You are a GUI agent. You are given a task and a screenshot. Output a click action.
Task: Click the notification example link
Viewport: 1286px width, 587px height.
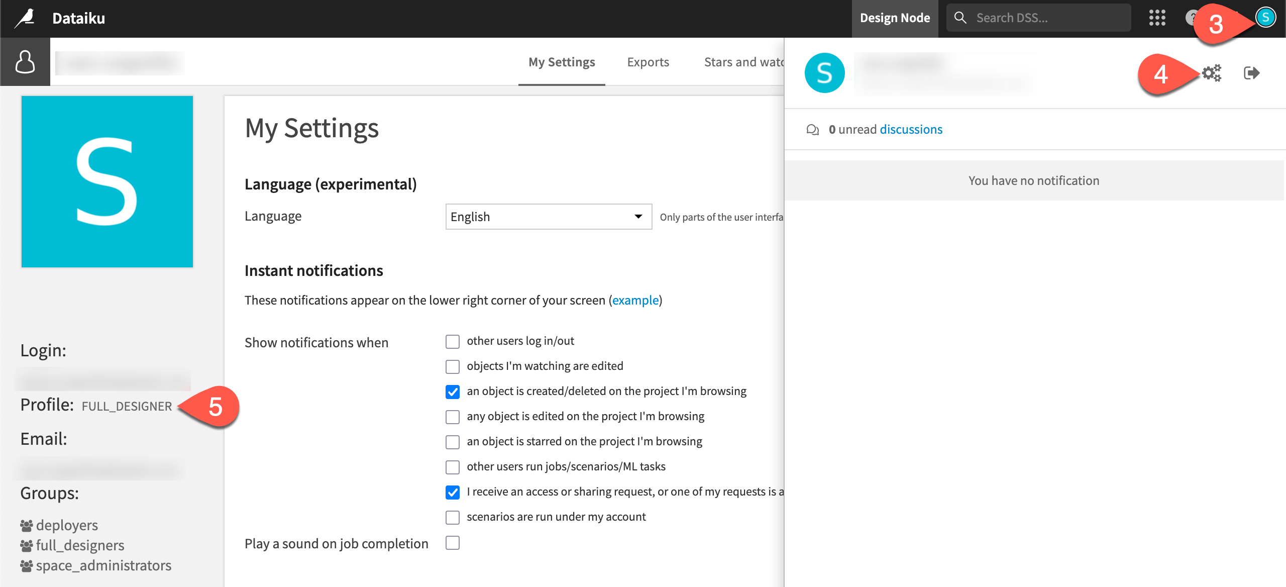635,301
